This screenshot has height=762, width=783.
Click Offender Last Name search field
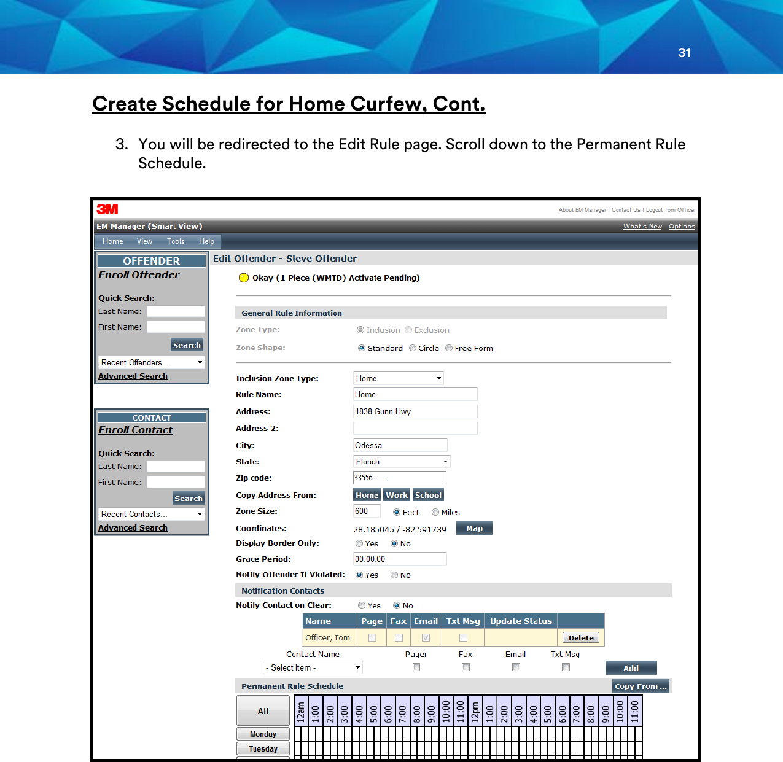pyautogui.click(x=176, y=311)
